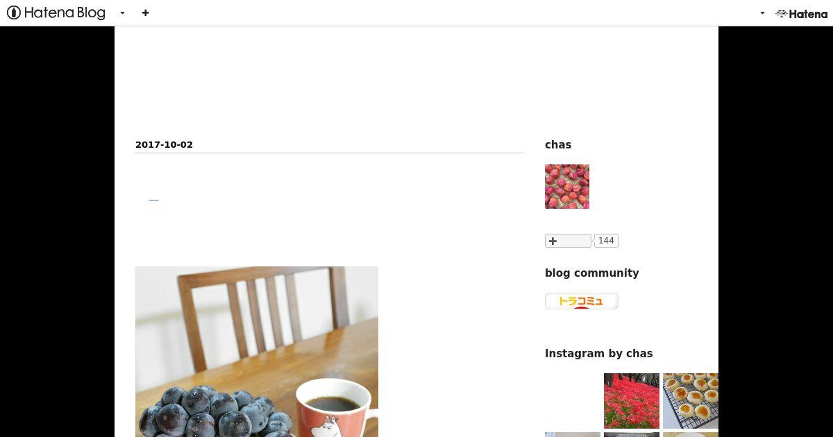The width and height of the screenshot is (833, 437).
Task: Click the small blue underlined link below date
Action: click(x=153, y=200)
